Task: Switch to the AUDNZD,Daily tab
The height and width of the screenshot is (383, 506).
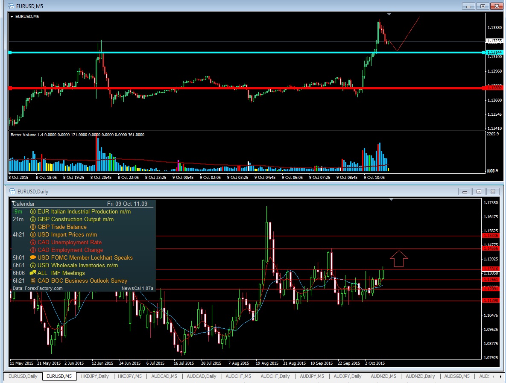Action: pyautogui.click(x=420, y=376)
